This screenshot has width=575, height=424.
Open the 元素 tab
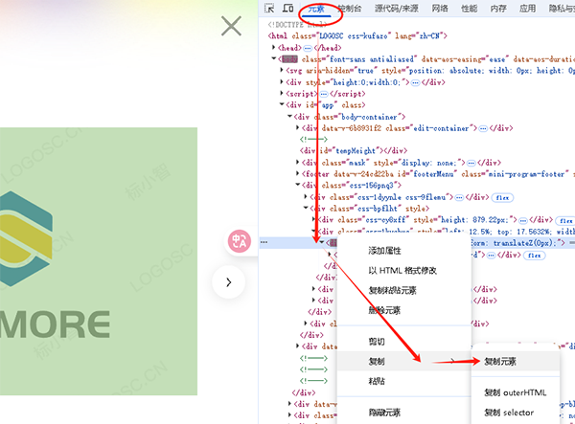pos(316,9)
